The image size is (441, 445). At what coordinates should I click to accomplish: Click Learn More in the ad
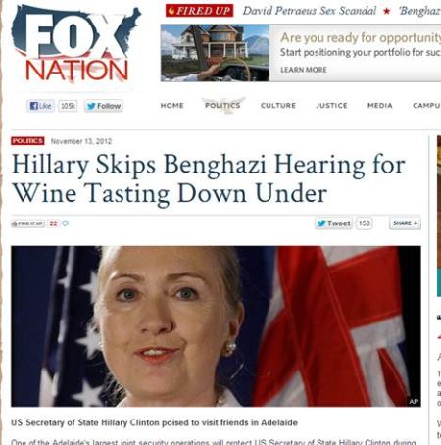coord(304,70)
